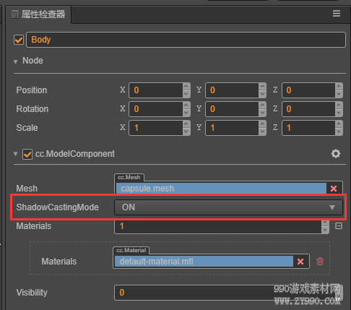Open the inspector panel hamburger menu

pyautogui.click(x=337, y=14)
